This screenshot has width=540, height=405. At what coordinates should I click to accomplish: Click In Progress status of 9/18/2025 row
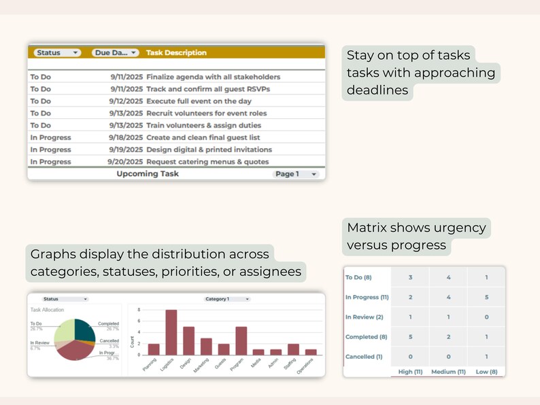50,137
